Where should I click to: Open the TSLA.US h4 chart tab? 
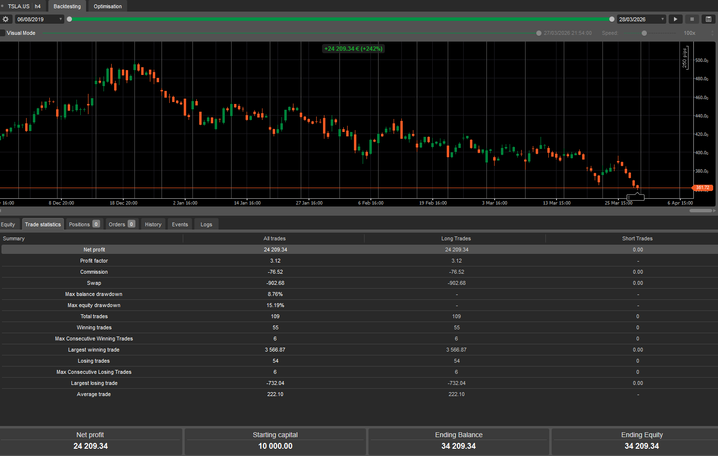[22, 6]
